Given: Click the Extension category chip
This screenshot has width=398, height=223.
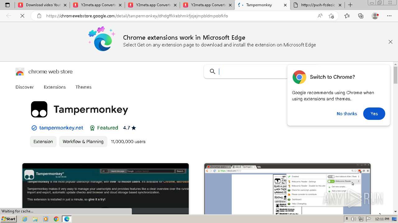Looking at the screenshot, I should tap(43, 142).
